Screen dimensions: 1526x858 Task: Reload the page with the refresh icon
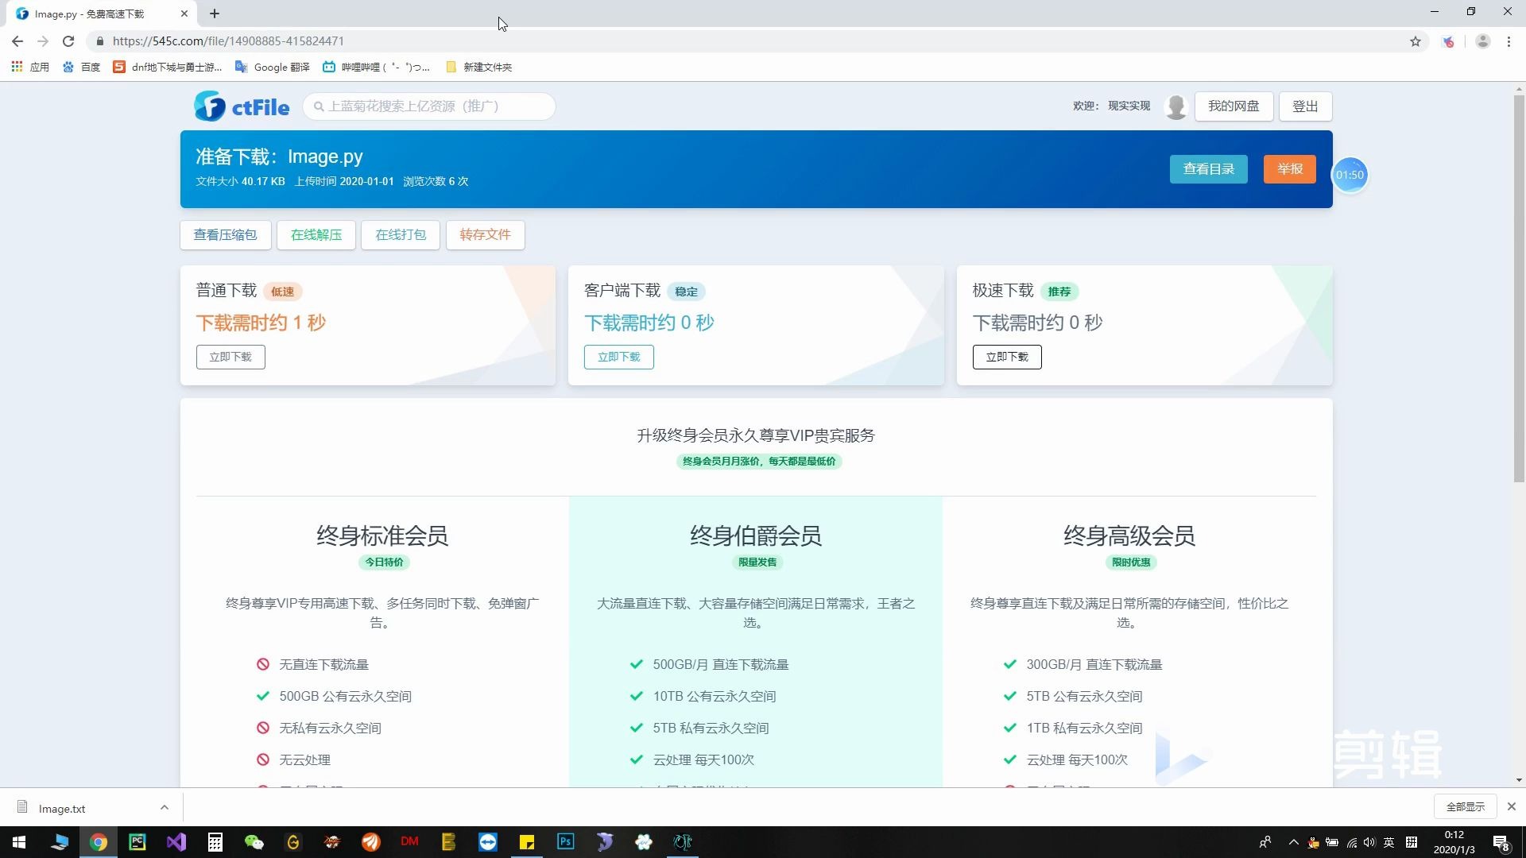click(68, 41)
